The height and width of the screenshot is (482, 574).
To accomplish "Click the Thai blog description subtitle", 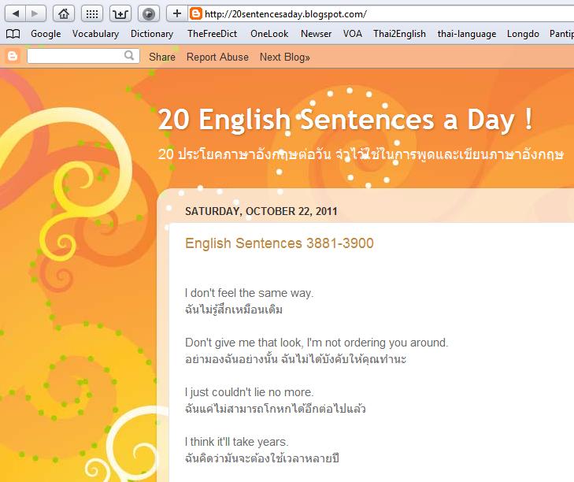I will tap(361, 154).
